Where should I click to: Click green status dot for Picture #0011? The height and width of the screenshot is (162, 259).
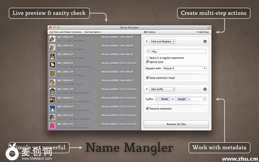click(99, 124)
